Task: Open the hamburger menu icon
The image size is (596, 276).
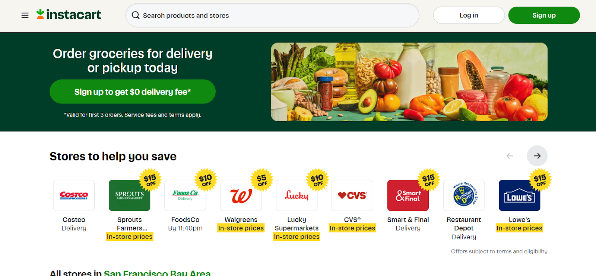Action: [25, 15]
